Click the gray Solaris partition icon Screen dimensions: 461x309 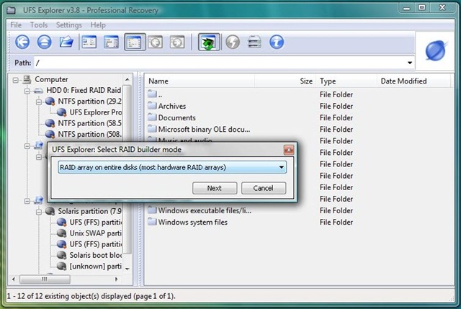click(x=50, y=211)
